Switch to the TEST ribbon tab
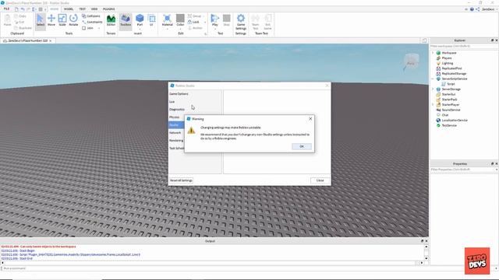Screen dimensions: 499x280 82,9
